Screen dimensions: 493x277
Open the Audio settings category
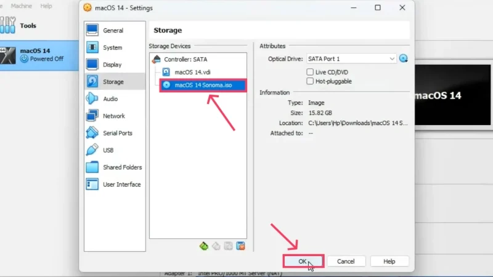(115, 99)
